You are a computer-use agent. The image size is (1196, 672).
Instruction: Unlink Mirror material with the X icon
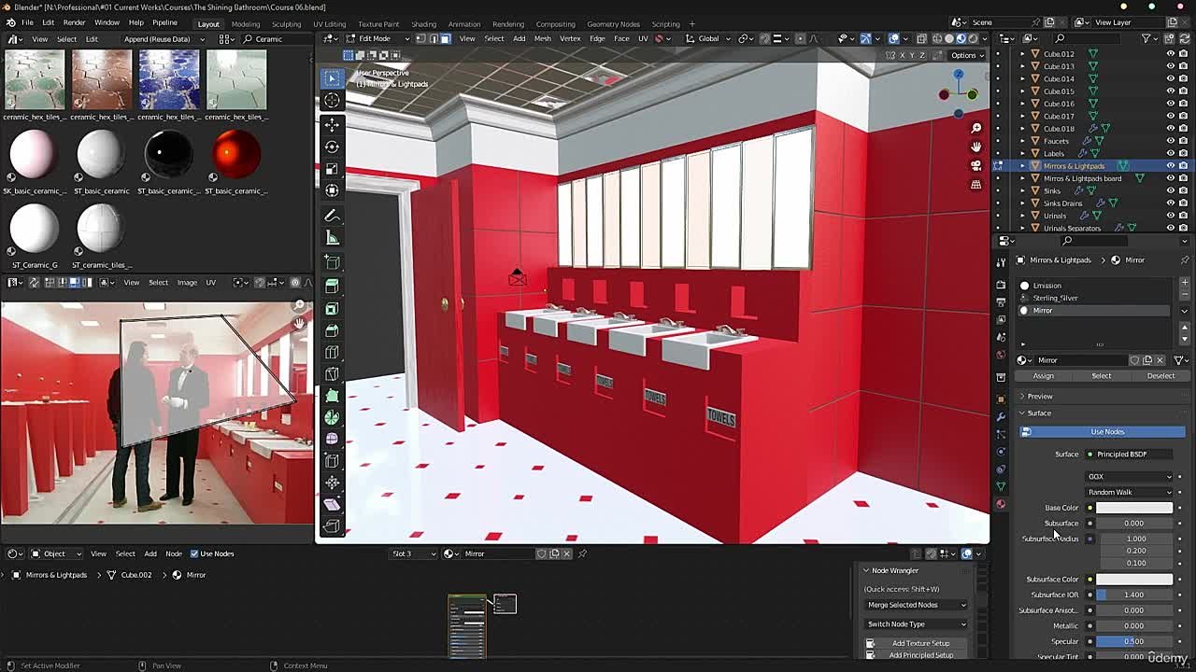coord(1160,360)
